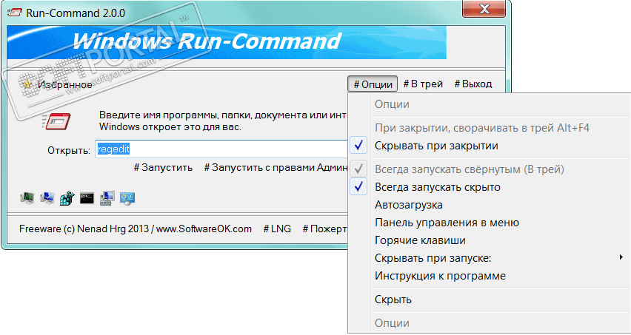
Task: Launch the Command Prompt icon
Action: click(87, 197)
